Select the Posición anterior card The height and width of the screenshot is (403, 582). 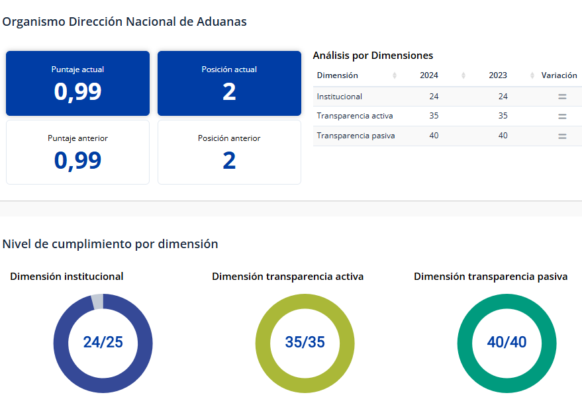tap(229, 152)
